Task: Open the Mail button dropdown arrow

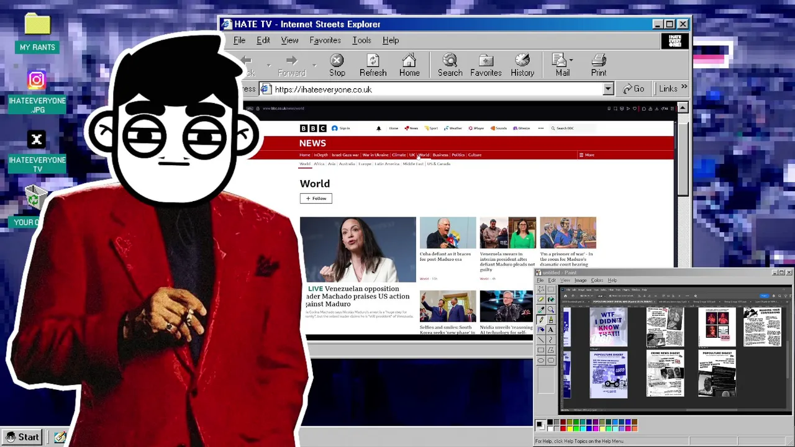Action: [571, 61]
